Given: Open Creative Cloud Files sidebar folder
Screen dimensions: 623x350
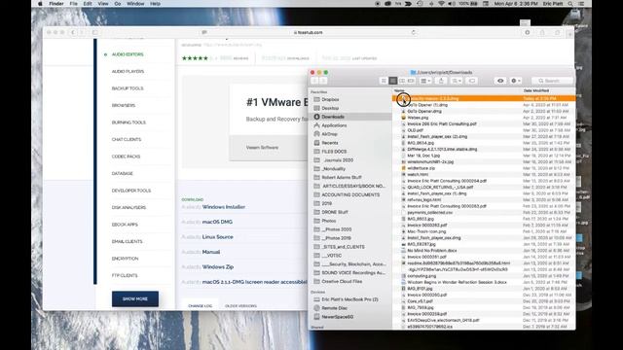Looking at the screenshot, I should point(342,281).
